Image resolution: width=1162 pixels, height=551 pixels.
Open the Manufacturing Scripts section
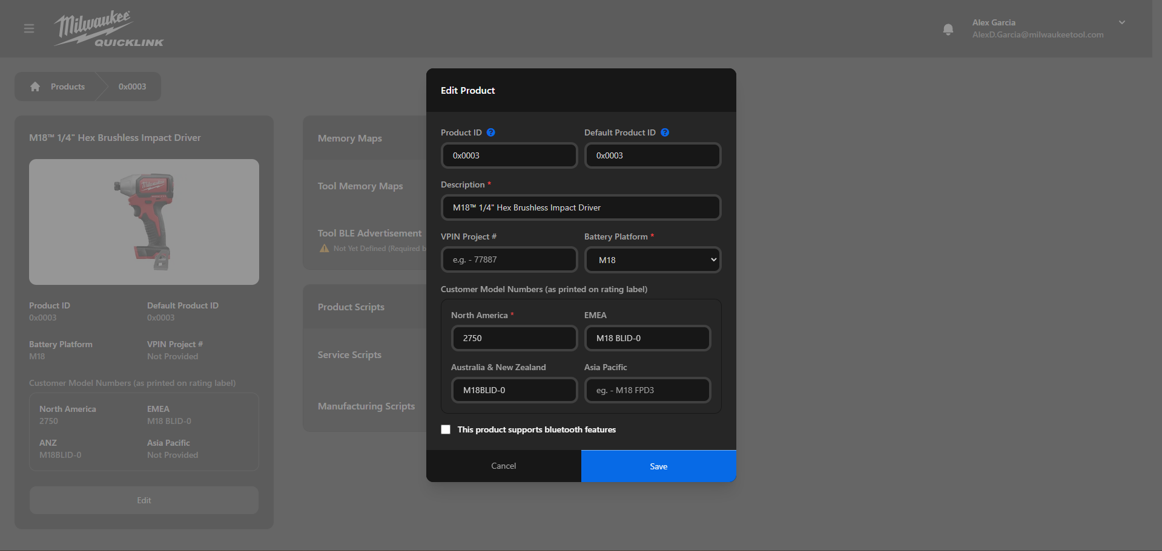[366, 406]
